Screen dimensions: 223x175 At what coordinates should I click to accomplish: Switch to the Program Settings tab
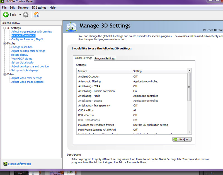tap(105, 58)
